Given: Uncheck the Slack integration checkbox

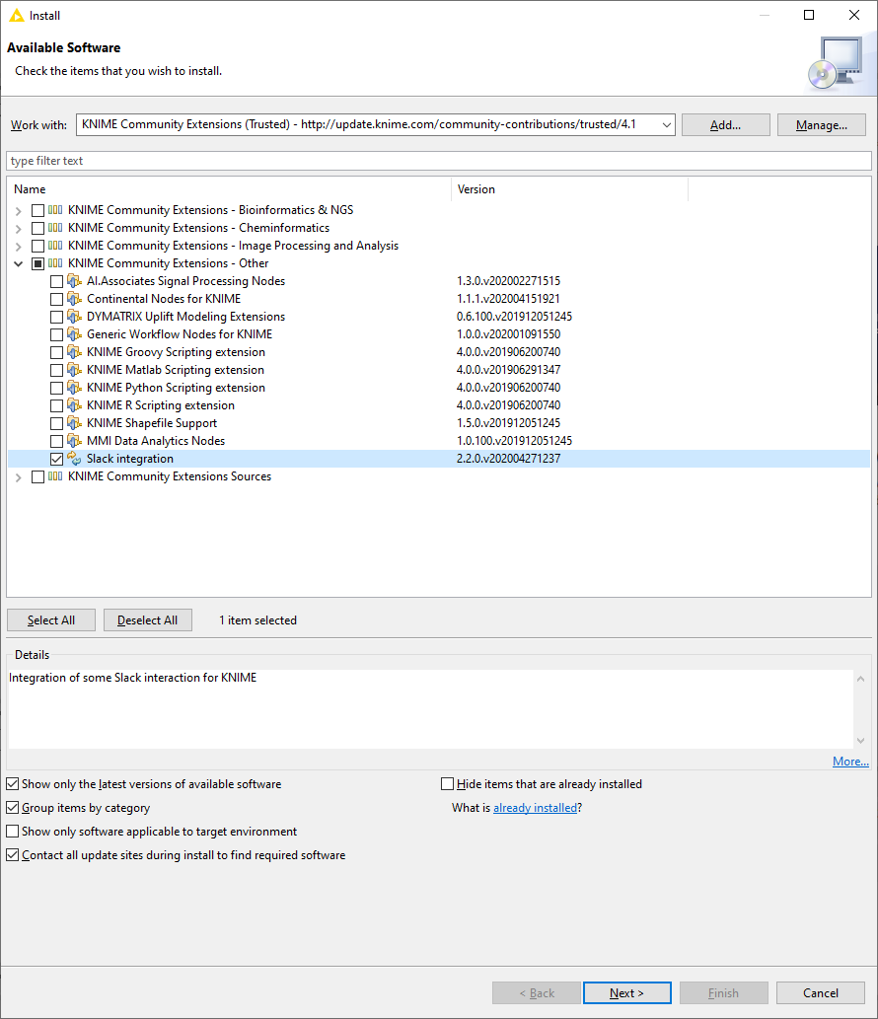Looking at the screenshot, I should [56, 459].
